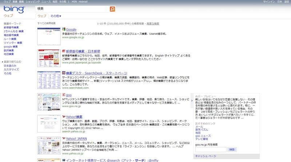Click 数字パズル in the hover preview panel
This screenshot has height=162, width=291.
(x=202, y=130)
